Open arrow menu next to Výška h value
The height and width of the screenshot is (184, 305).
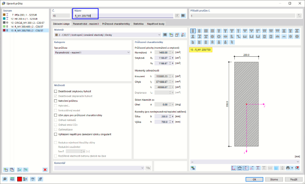173,122
